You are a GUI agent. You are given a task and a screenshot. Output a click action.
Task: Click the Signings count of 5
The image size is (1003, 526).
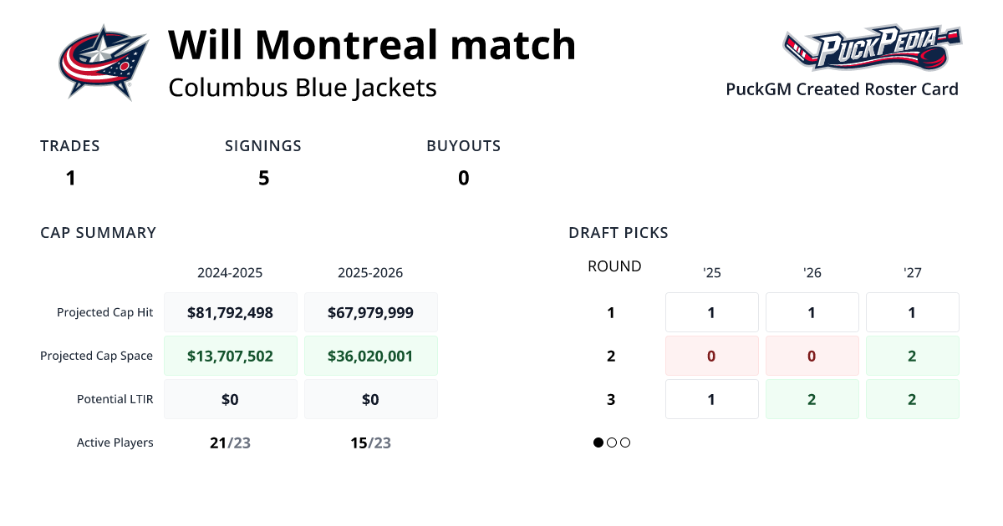pyautogui.click(x=263, y=178)
